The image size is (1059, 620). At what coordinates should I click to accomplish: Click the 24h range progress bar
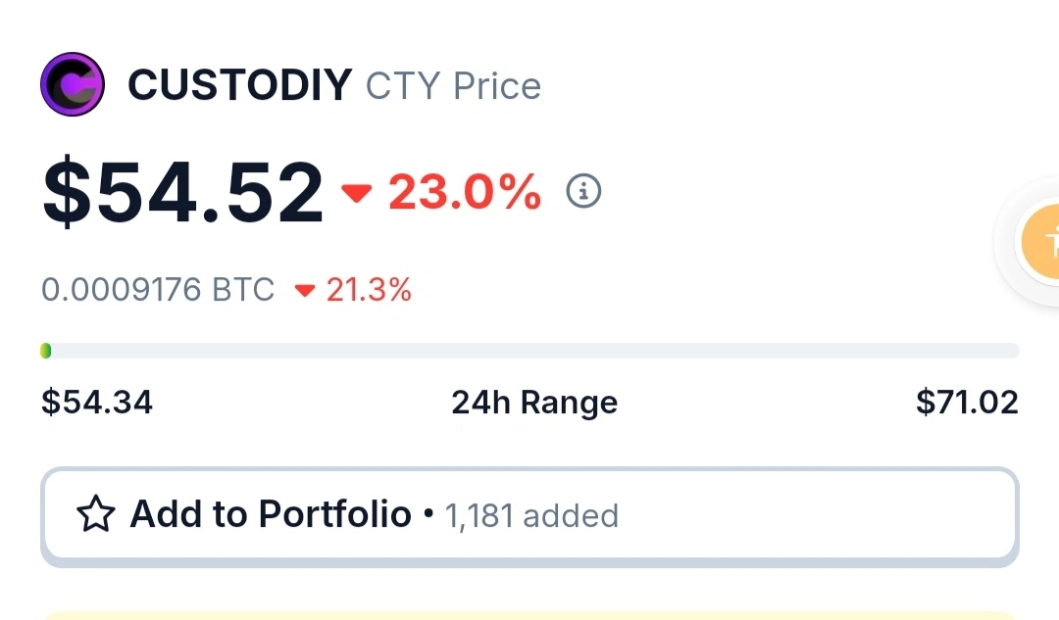[529, 351]
